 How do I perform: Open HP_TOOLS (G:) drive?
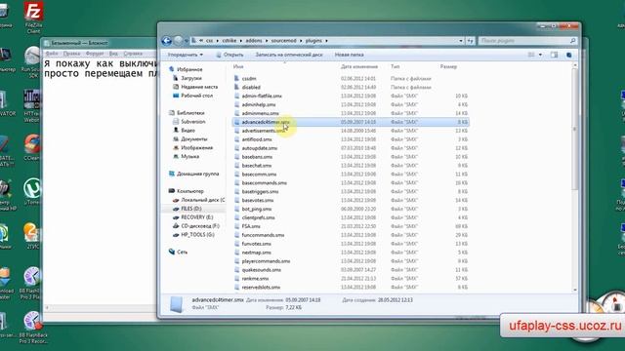tap(197, 235)
